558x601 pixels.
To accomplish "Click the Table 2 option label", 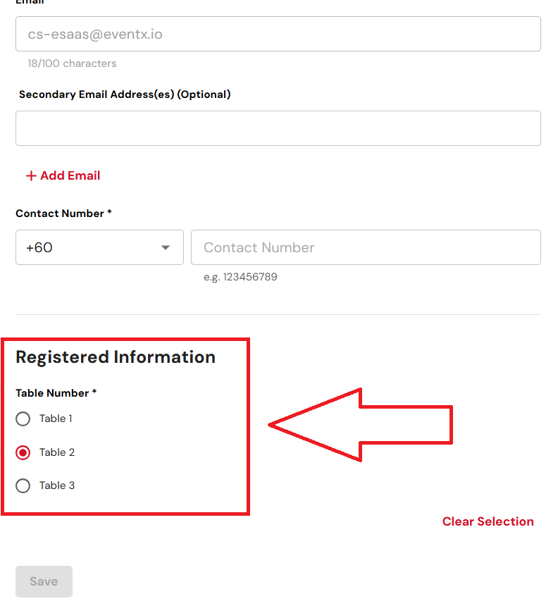I will click(57, 453).
